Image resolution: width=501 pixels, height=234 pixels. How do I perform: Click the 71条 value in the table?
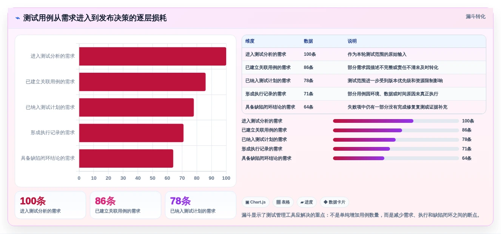pos(308,94)
